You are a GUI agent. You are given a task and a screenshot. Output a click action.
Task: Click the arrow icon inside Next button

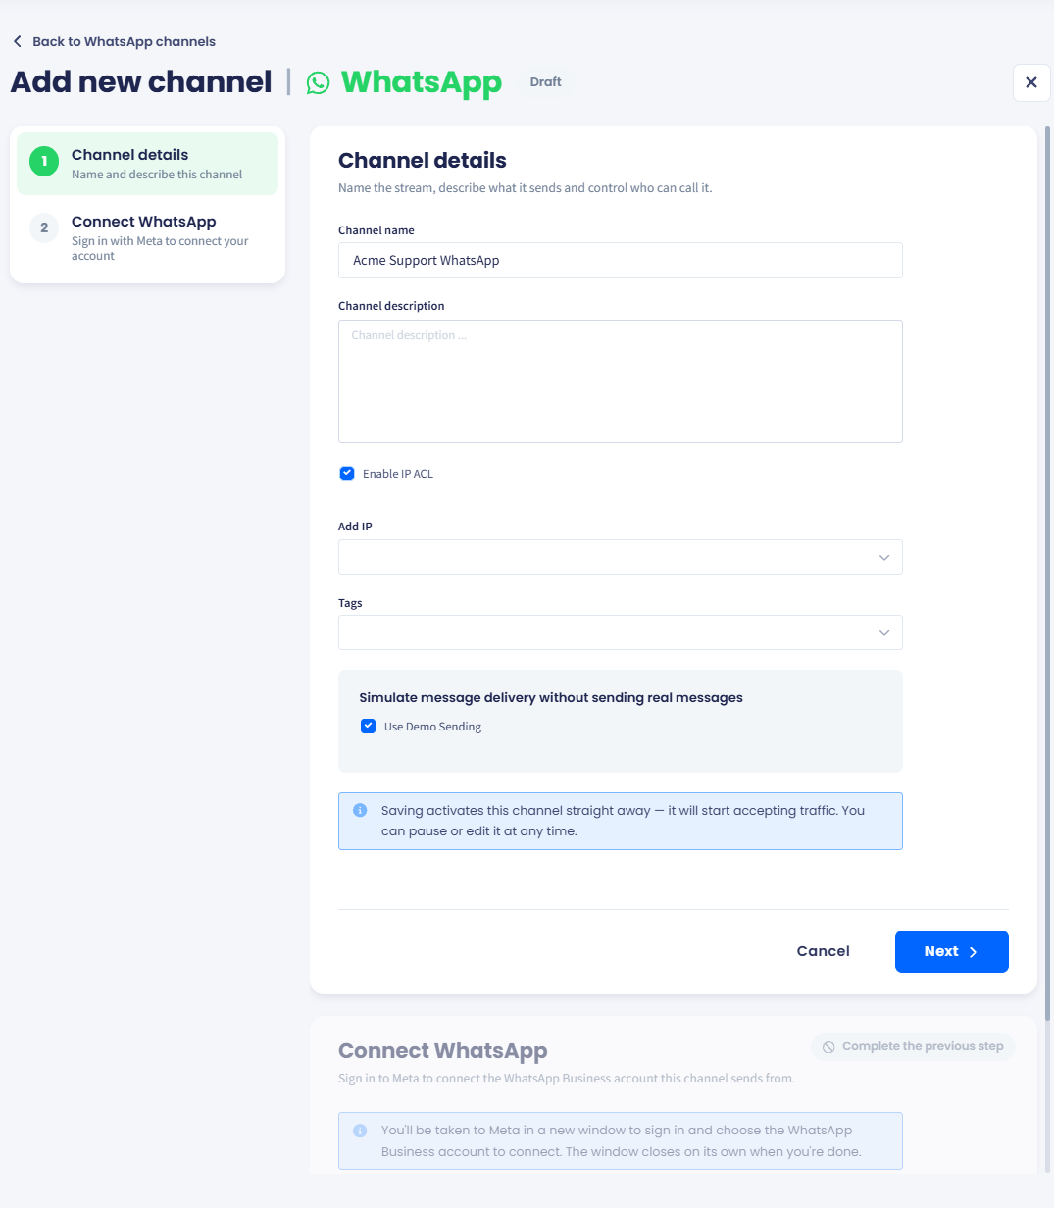click(x=974, y=952)
